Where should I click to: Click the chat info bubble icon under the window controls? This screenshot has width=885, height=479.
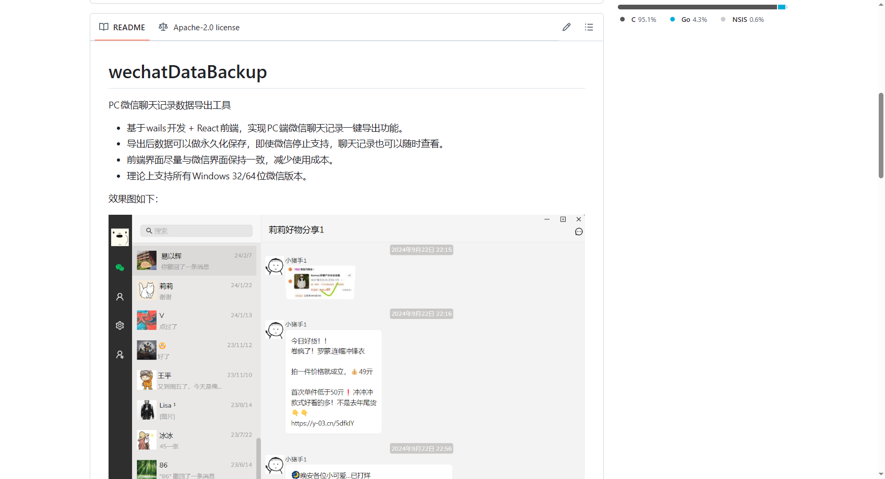coord(579,232)
